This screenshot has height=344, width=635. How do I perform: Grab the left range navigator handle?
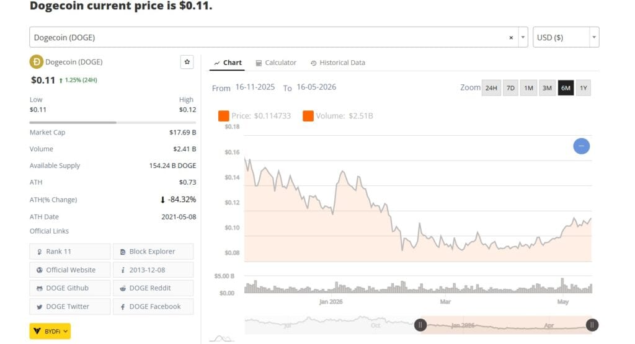point(420,325)
